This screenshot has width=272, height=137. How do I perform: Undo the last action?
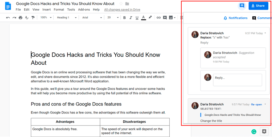(8, 17)
